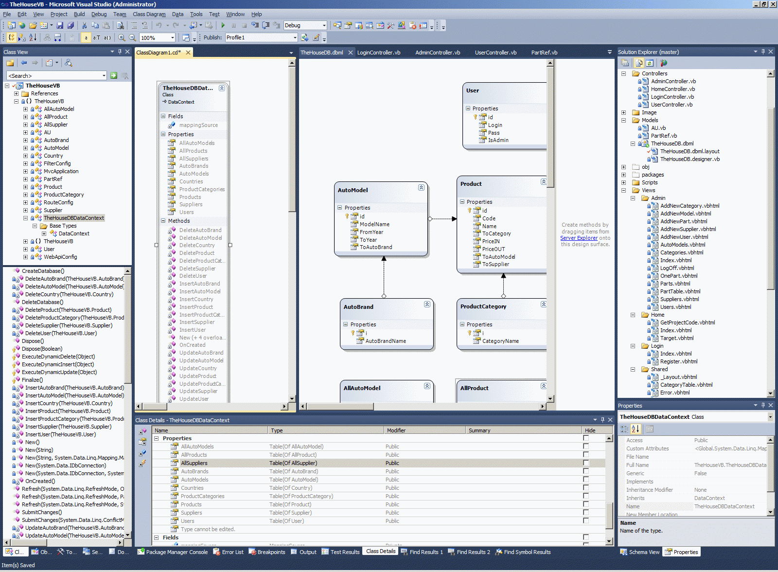
Task: Click the Save All toolbar icon
Action: (x=71, y=25)
